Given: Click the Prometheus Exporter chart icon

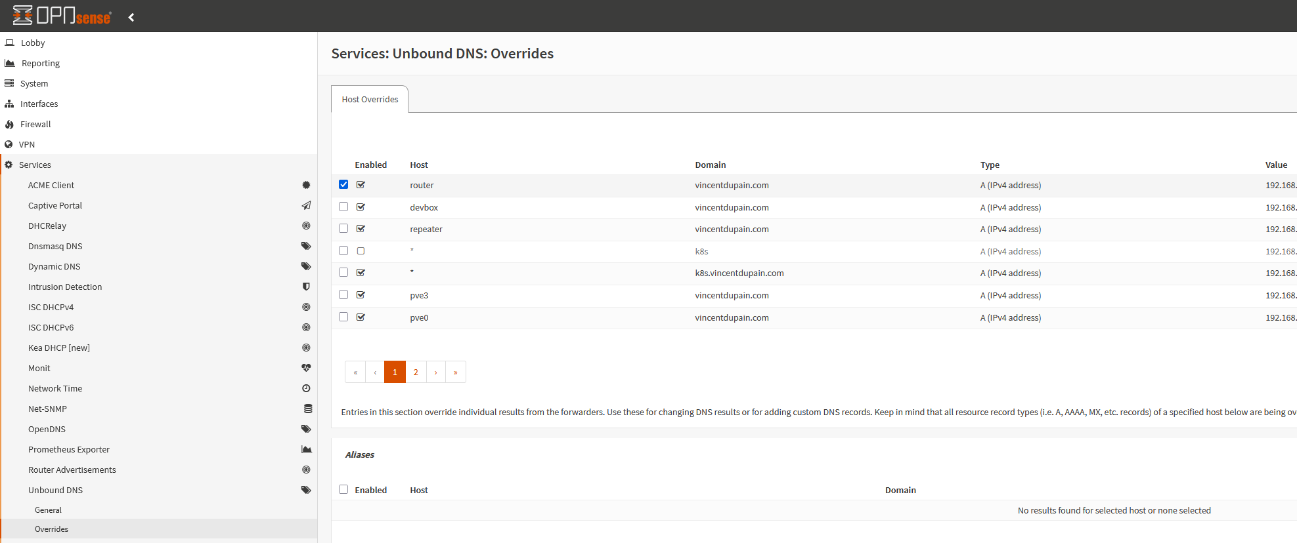Looking at the screenshot, I should 306,450.
